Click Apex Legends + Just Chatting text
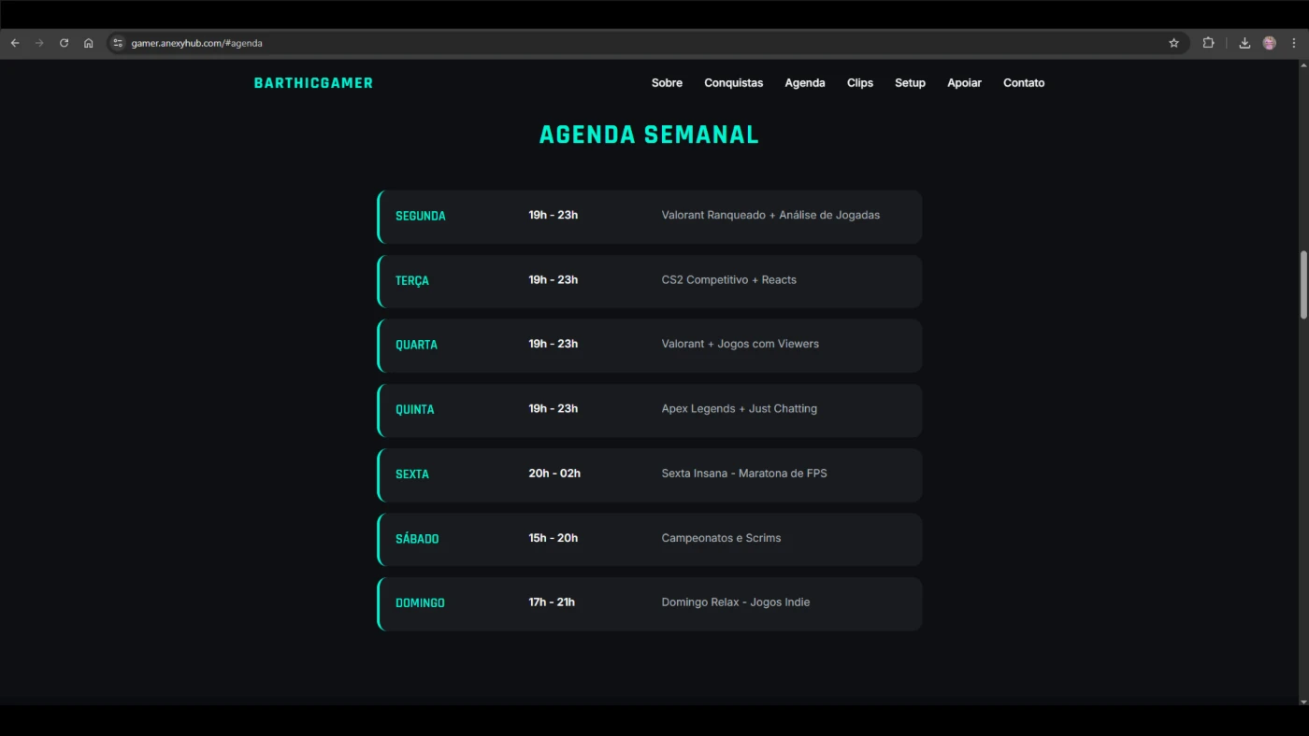 coord(740,408)
